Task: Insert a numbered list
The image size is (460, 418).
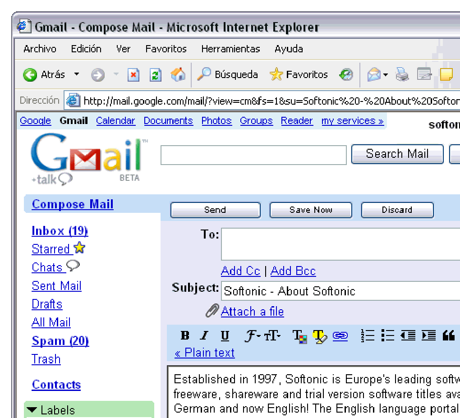Action: [x=368, y=335]
